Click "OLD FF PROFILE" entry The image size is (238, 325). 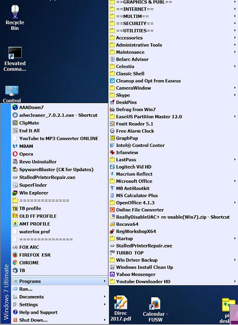60,216
